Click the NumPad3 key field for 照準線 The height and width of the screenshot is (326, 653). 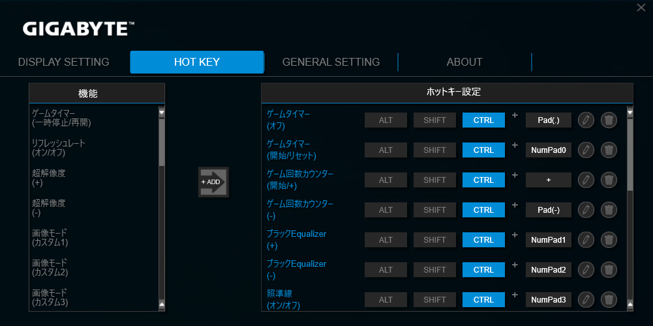tap(549, 300)
